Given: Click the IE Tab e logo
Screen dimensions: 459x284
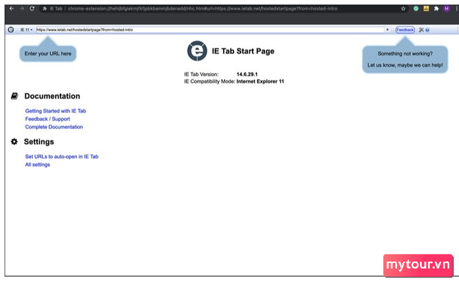Looking at the screenshot, I should pyautogui.click(x=197, y=51).
